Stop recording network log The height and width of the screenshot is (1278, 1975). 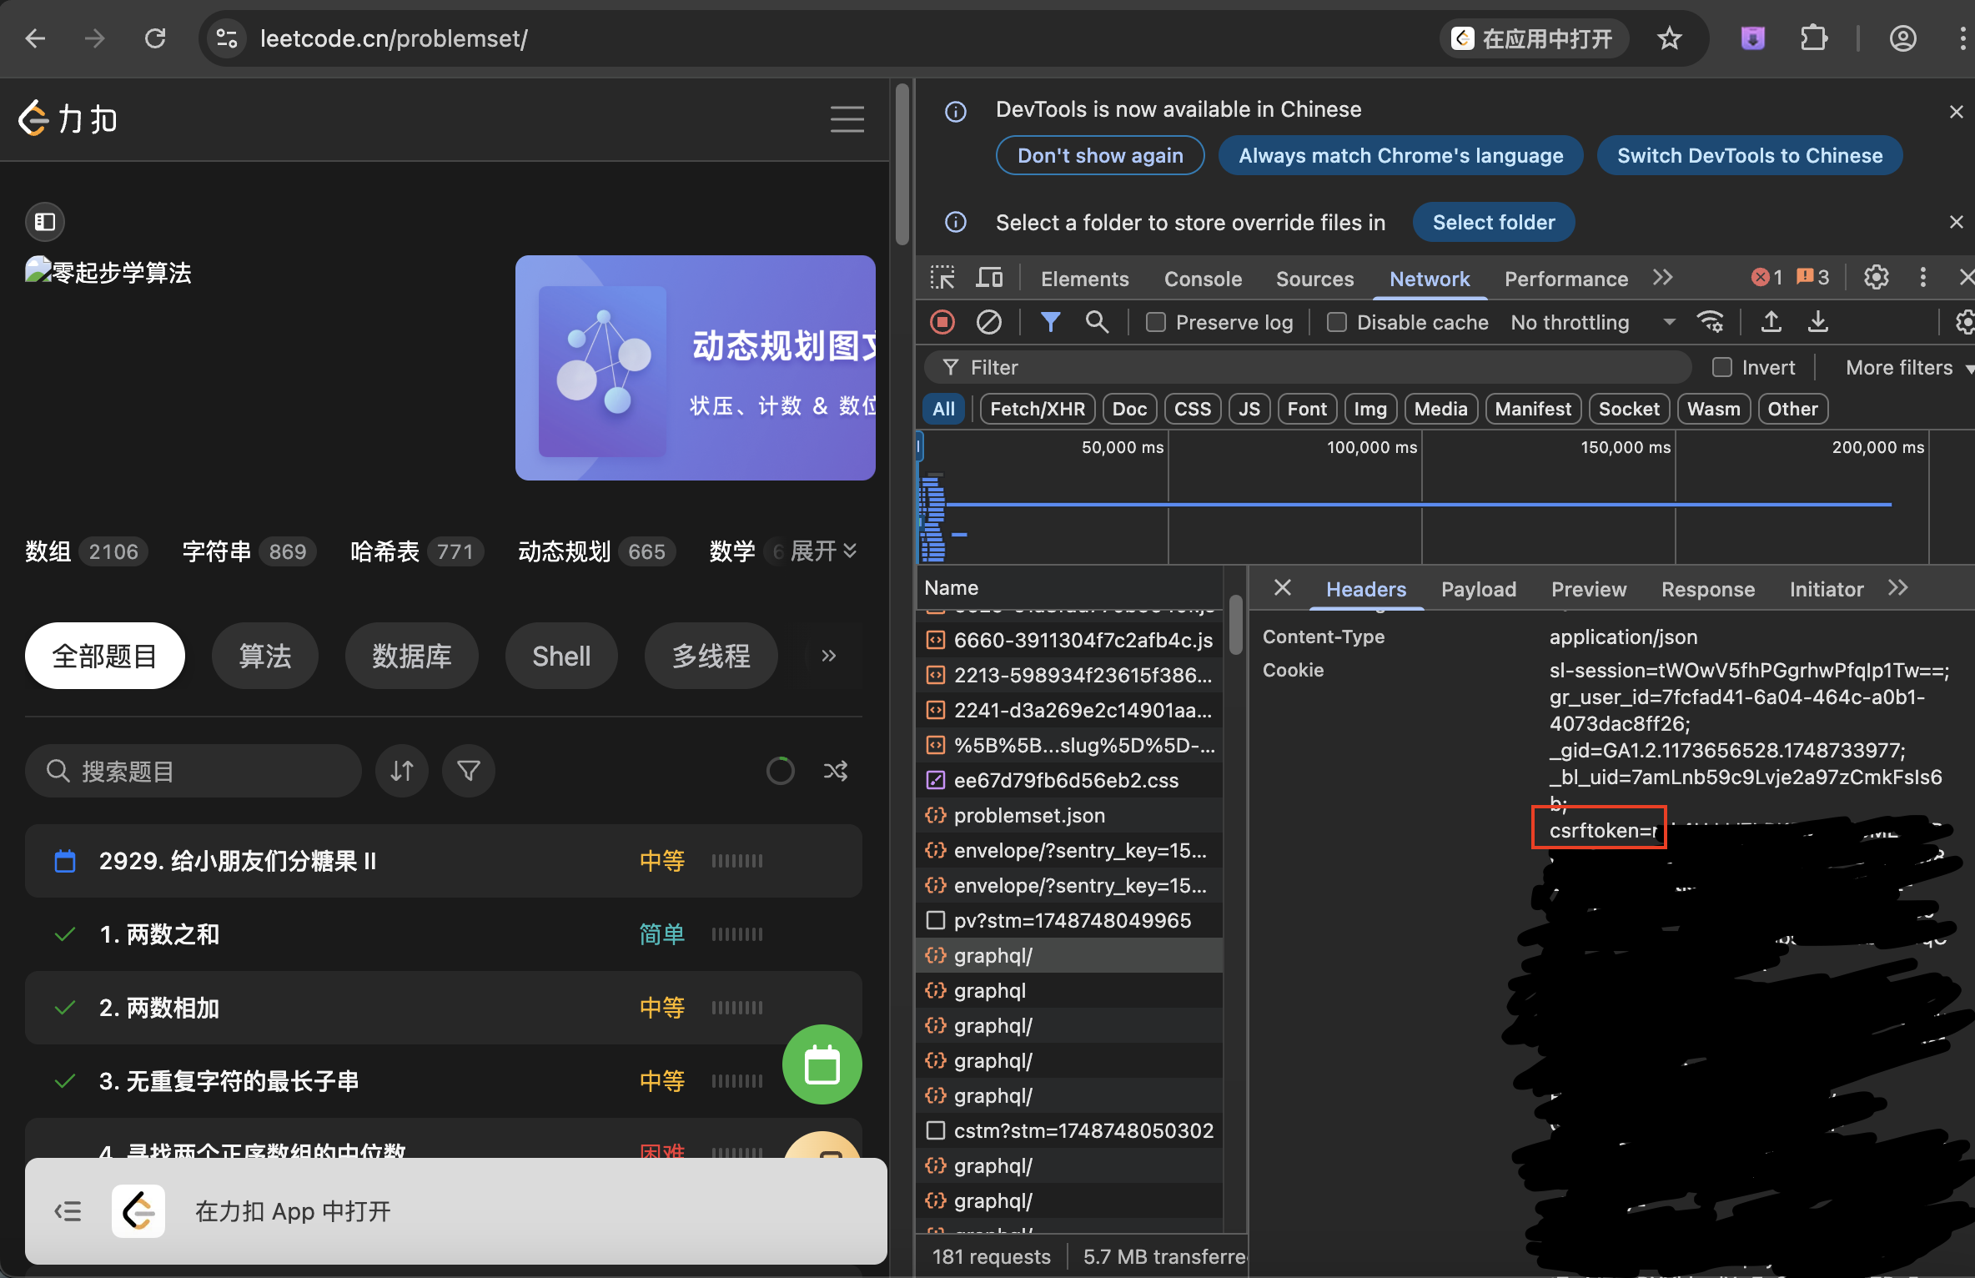[942, 322]
